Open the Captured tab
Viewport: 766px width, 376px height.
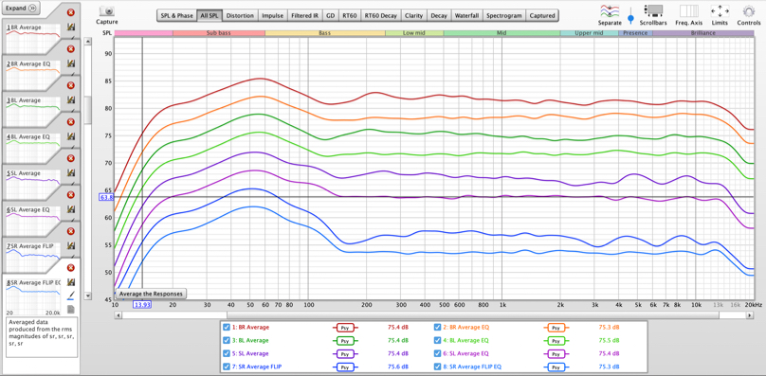[542, 15]
